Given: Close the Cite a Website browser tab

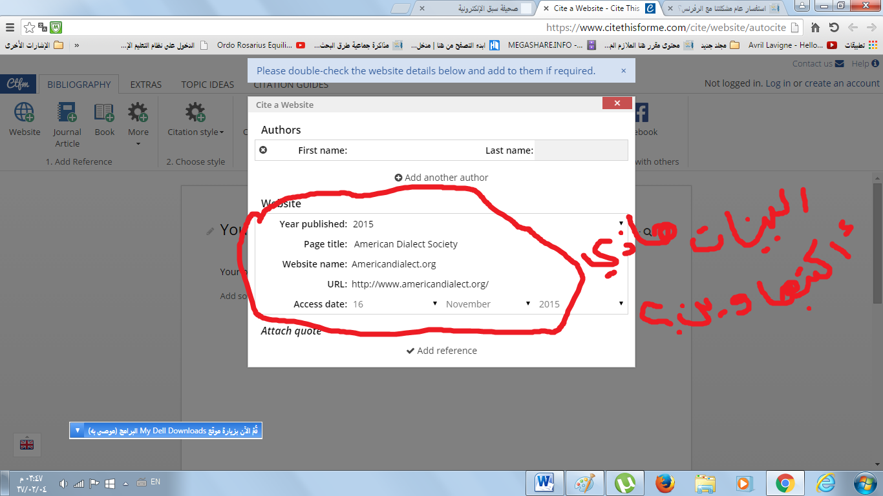Looking at the screenshot, I should (546, 8).
